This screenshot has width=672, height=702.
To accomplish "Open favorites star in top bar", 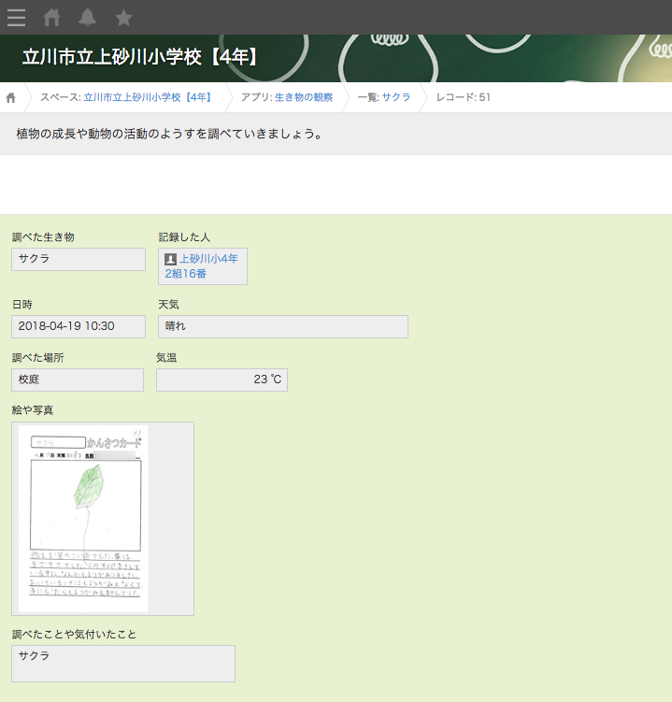I will point(123,17).
